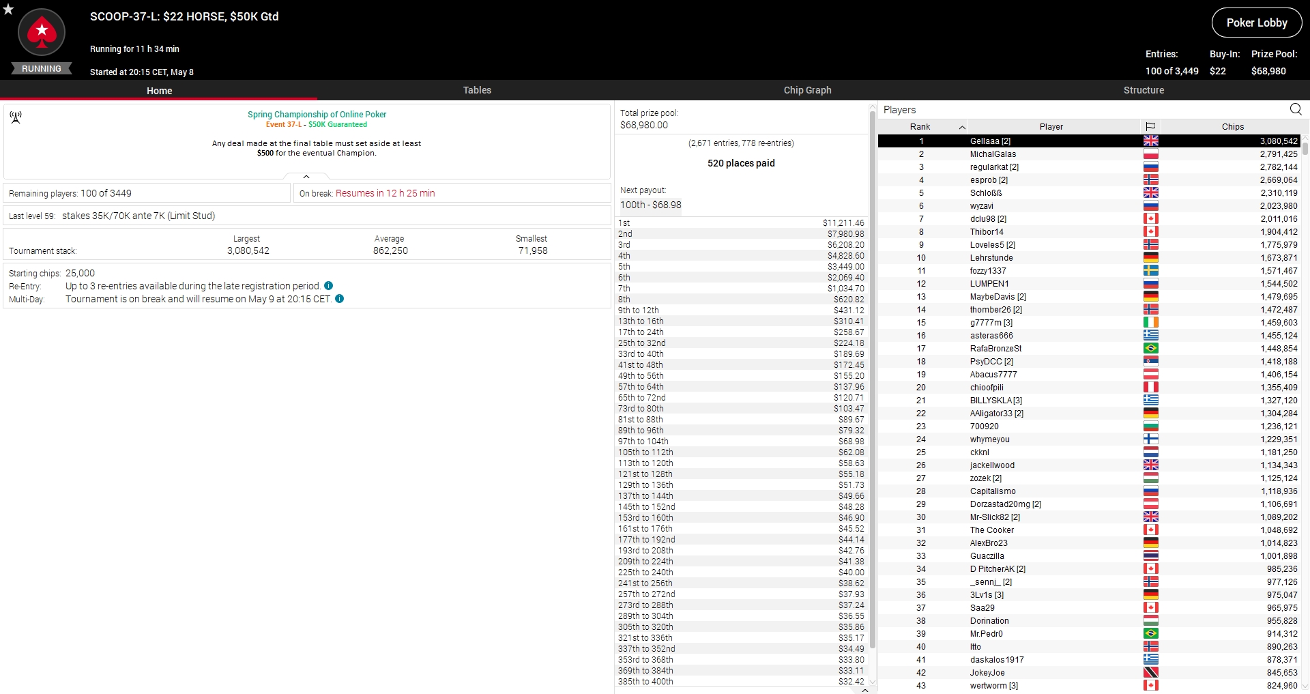Click the star icon in top-left corner
Viewport: 1310px width, 694px height.
[x=8, y=10]
